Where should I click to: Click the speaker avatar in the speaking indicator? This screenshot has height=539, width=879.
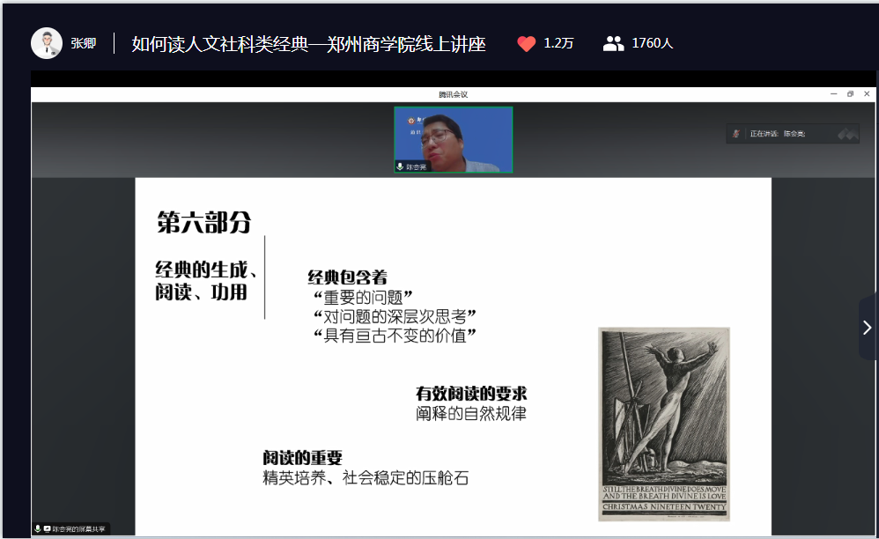(736, 134)
